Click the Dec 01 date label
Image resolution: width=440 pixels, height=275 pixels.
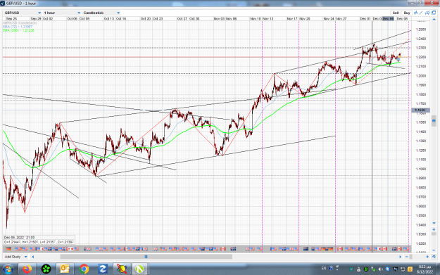(x=365, y=18)
